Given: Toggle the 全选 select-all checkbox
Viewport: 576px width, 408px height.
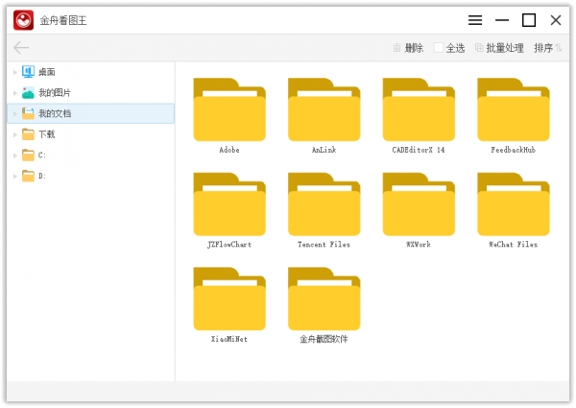Looking at the screenshot, I should [x=439, y=48].
